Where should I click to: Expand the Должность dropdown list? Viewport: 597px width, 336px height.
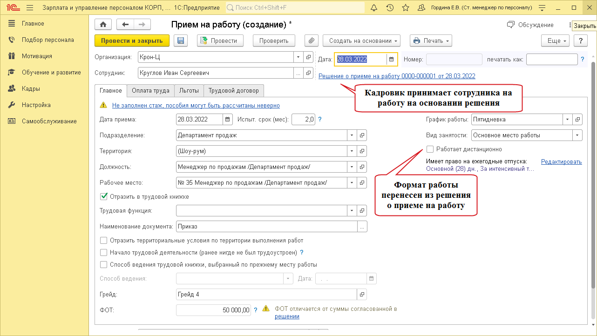click(353, 167)
